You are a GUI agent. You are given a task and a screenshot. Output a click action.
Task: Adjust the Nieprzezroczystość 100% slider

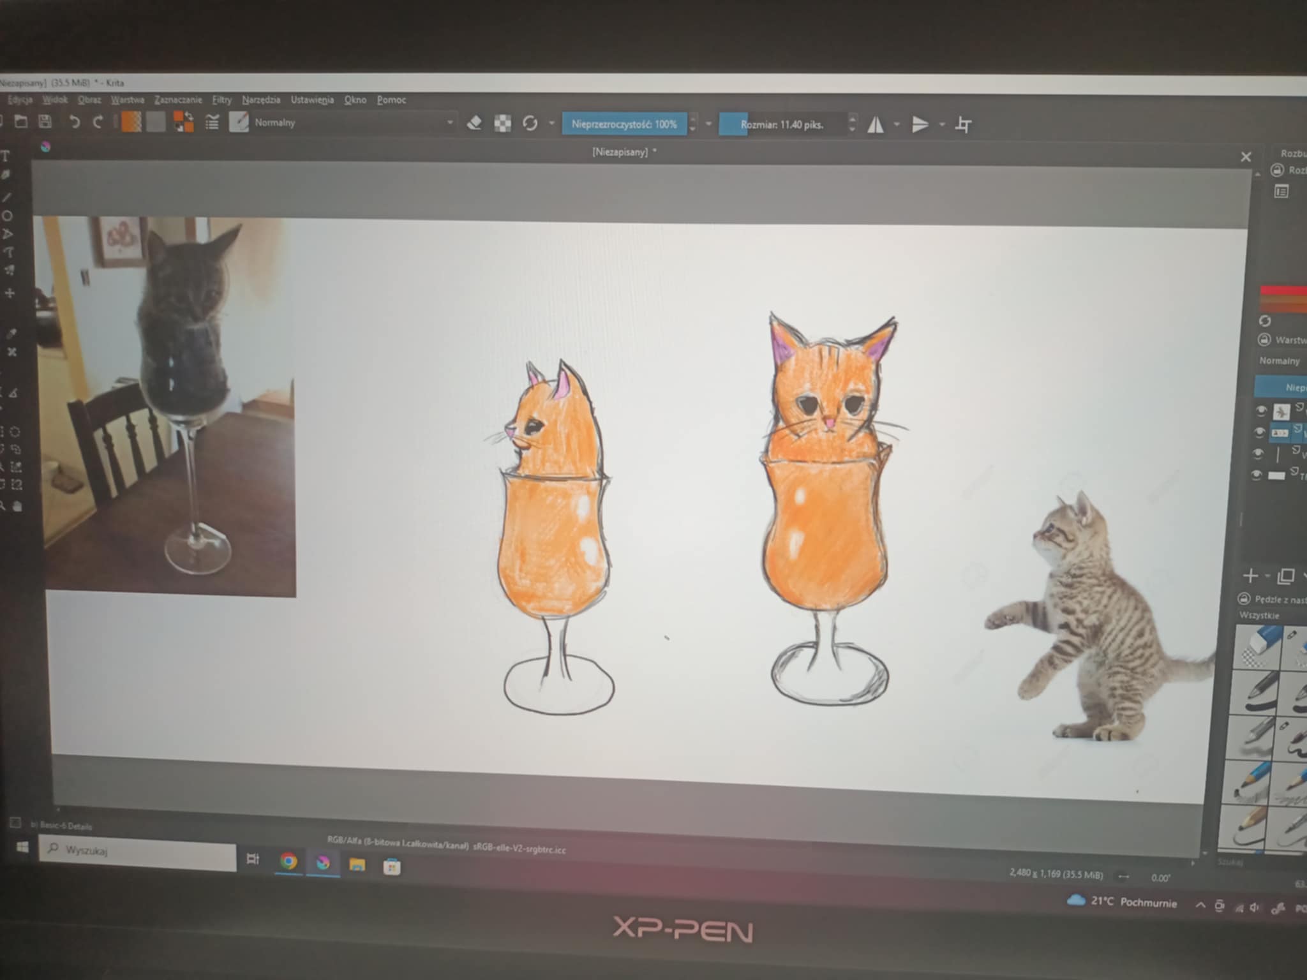pos(624,124)
